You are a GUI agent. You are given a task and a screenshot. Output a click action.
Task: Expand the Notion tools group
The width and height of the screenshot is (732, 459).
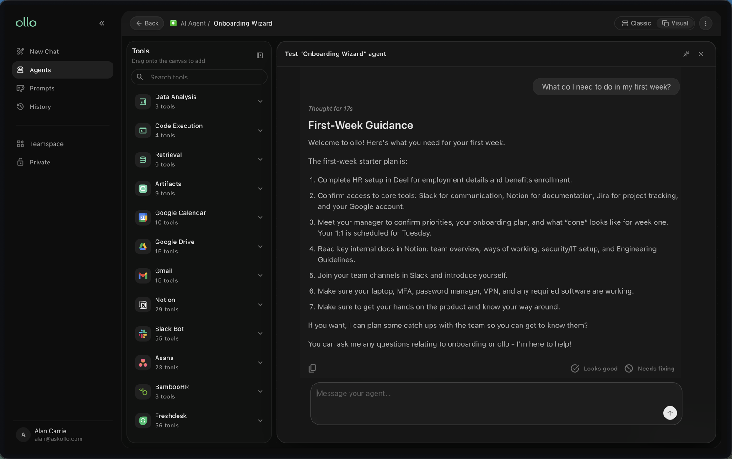(x=260, y=305)
